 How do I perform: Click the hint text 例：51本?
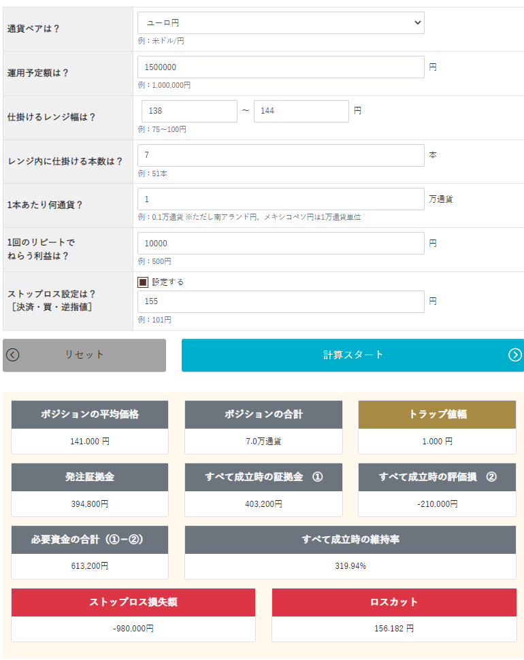click(152, 174)
